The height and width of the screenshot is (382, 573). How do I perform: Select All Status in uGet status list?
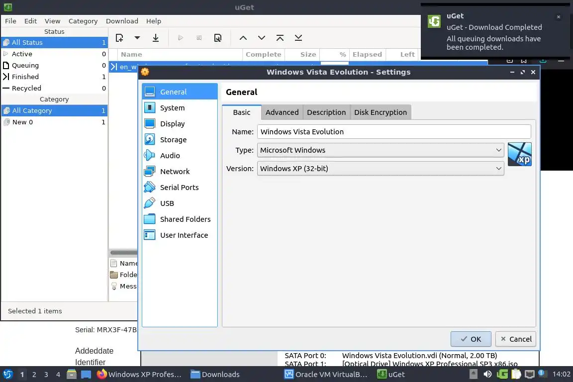[54, 42]
